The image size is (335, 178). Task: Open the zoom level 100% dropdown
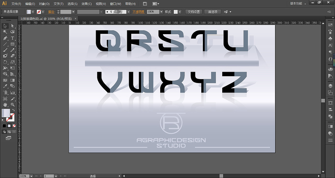pos(31,176)
